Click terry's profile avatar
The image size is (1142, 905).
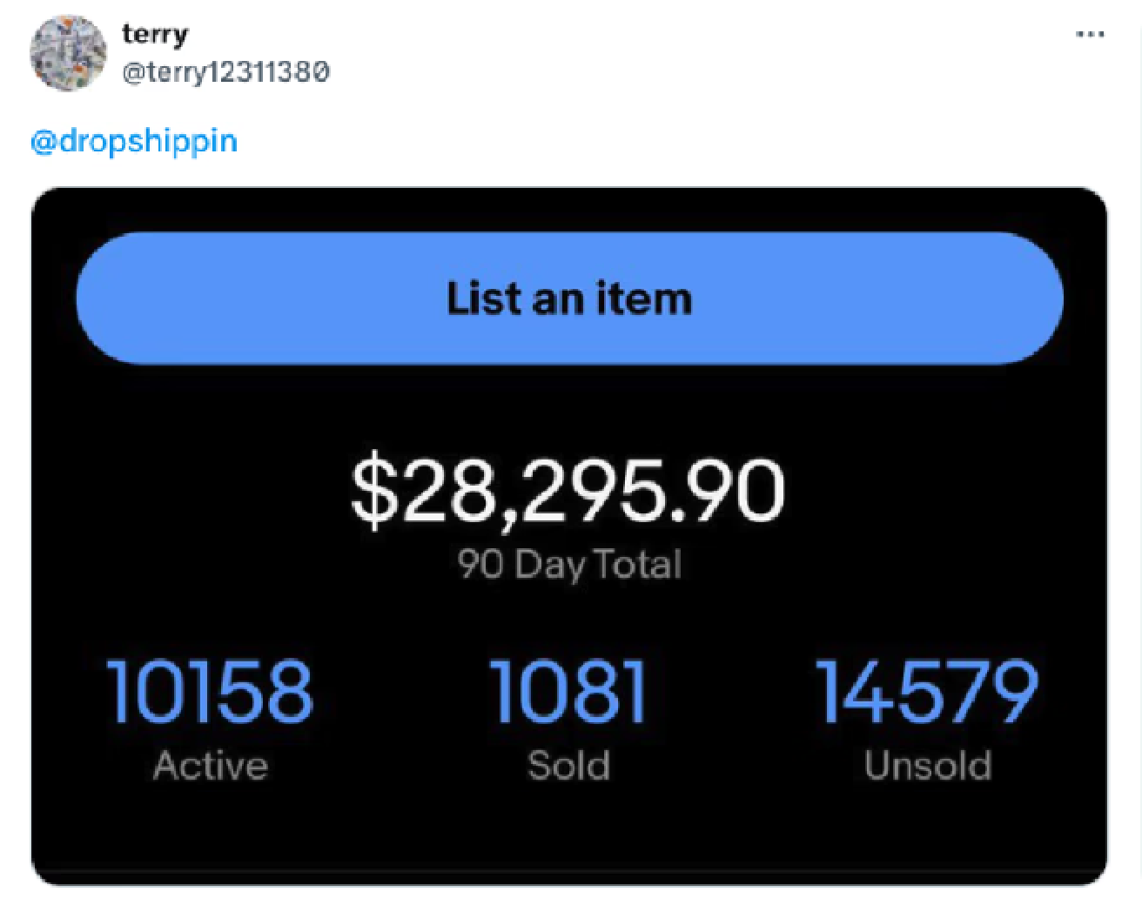tap(70, 52)
